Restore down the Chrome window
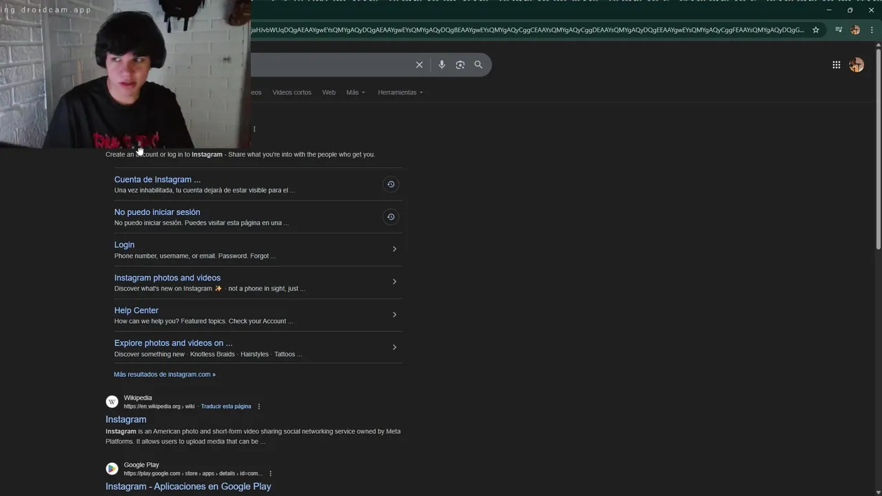Screen dimensions: 882x496 pos(850,10)
